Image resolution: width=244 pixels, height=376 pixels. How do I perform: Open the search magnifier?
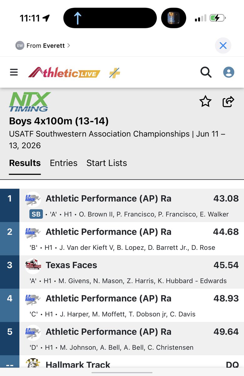coord(206,72)
